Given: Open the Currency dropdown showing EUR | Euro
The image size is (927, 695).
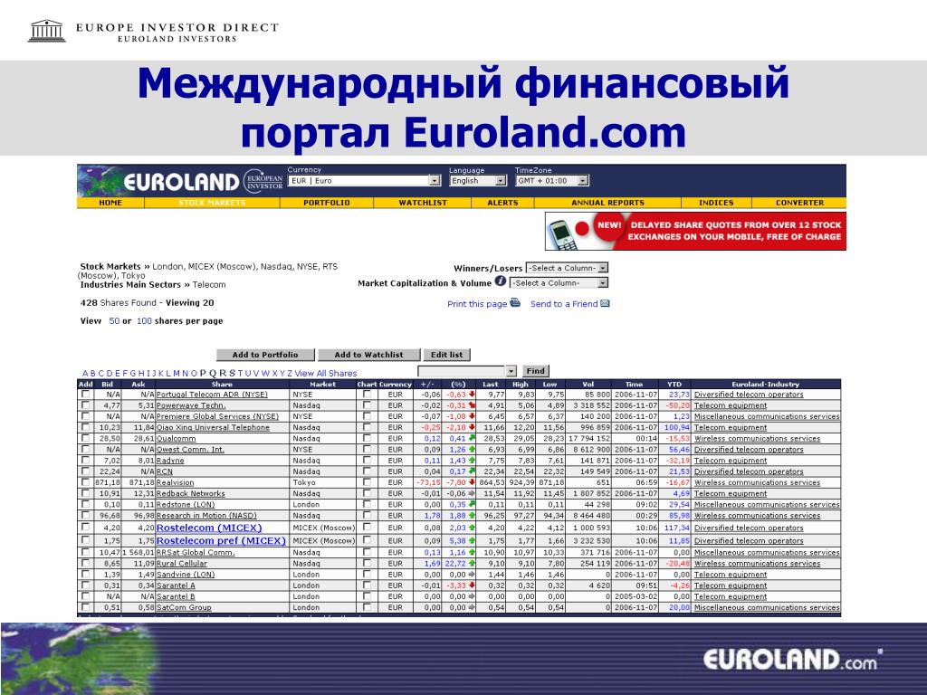Looking at the screenshot, I should click(364, 181).
